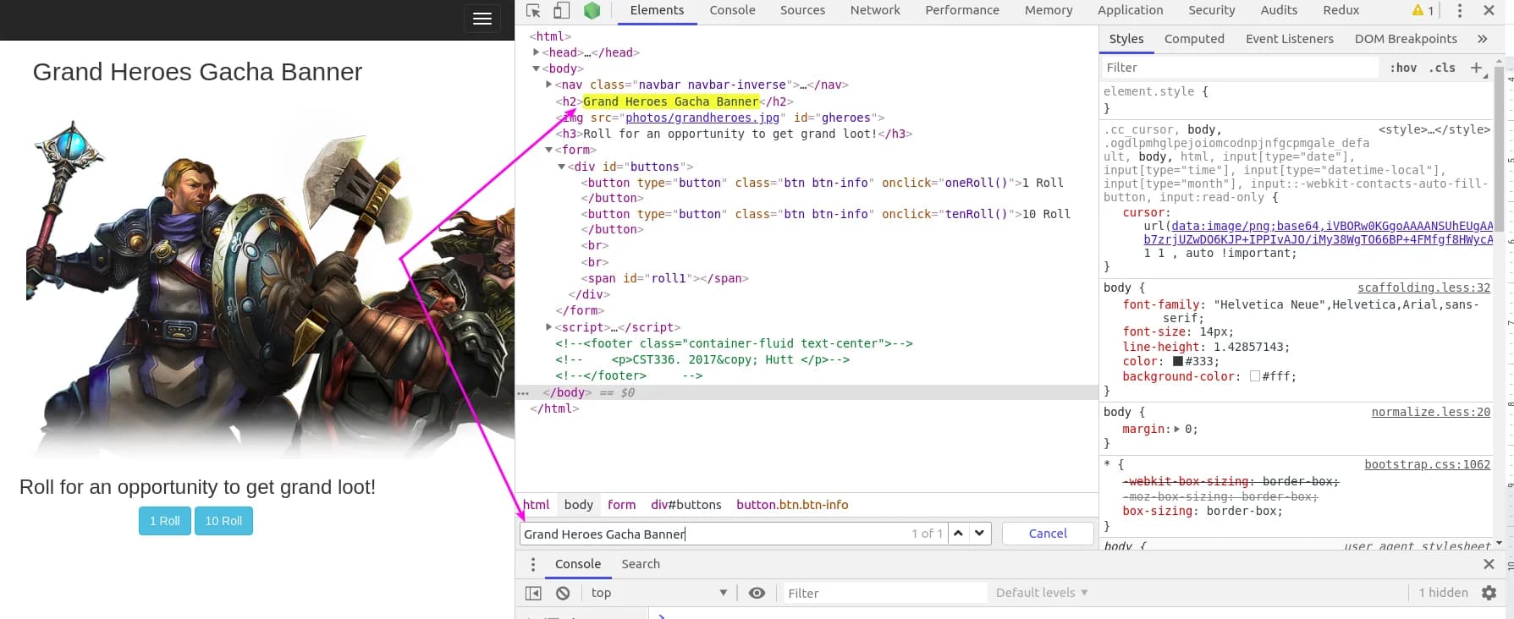Image resolution: width=1514 pixels, height=619 pixels.
Task: Show the console sidebar icon
Action: tap(533, 593)
